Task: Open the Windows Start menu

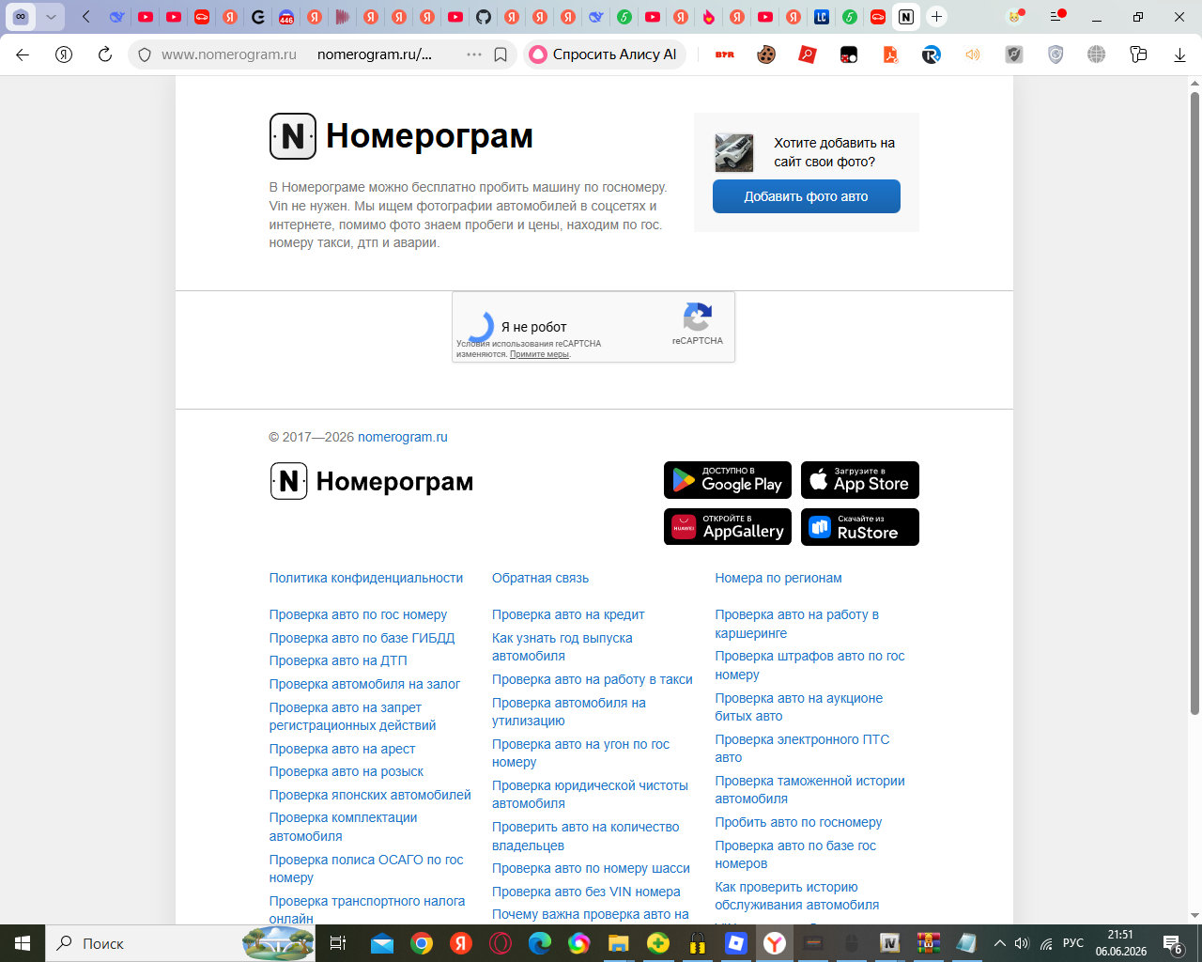Action: tap(23, 943)
